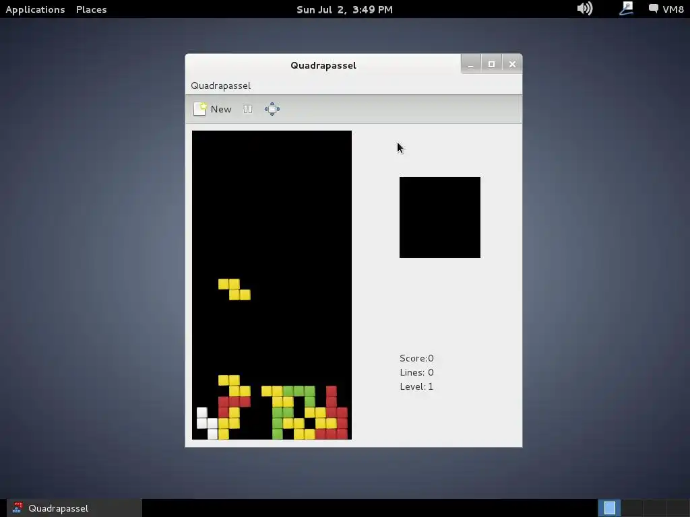Image resolution: width=690 pixels, height=517 pixels.
Task: Click the Level: 1 label
Action: click(x=416, y=386)
